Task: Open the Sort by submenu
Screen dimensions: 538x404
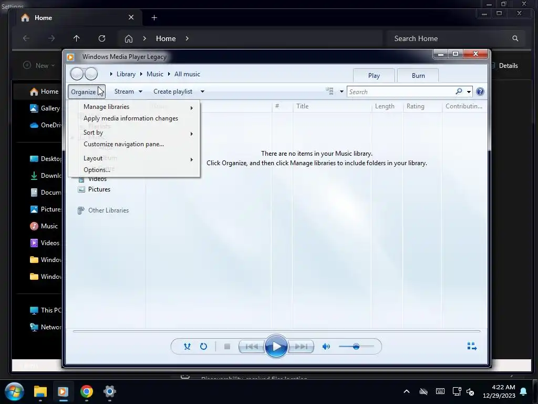Action: coord(134,133)
